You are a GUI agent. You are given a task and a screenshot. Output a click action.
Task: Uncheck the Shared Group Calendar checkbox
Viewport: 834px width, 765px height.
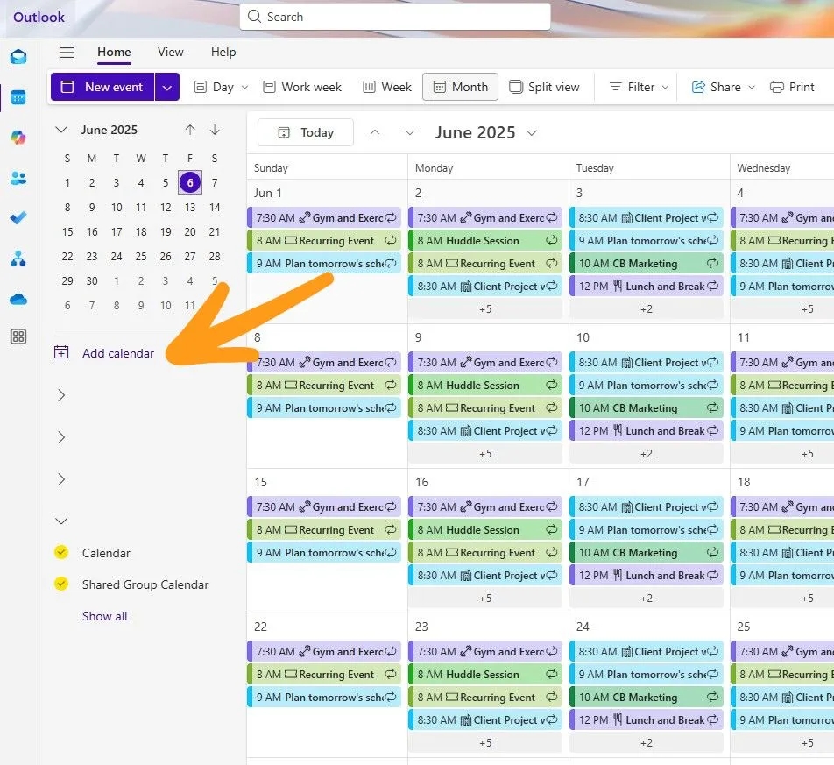pyautogui.click(x=61, y=584)
